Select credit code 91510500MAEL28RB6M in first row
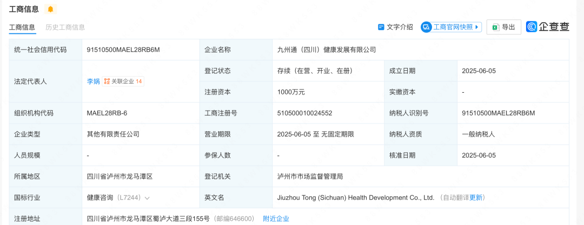Image resolution: width=584 pixels, height=225 pixels. (x=123, y=50)
